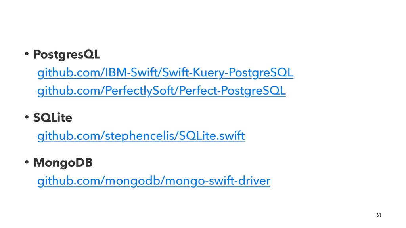Click 'SQLite.swift' at end of third link
The height and width of the screenshot is (228, 406).
(212, 136)
